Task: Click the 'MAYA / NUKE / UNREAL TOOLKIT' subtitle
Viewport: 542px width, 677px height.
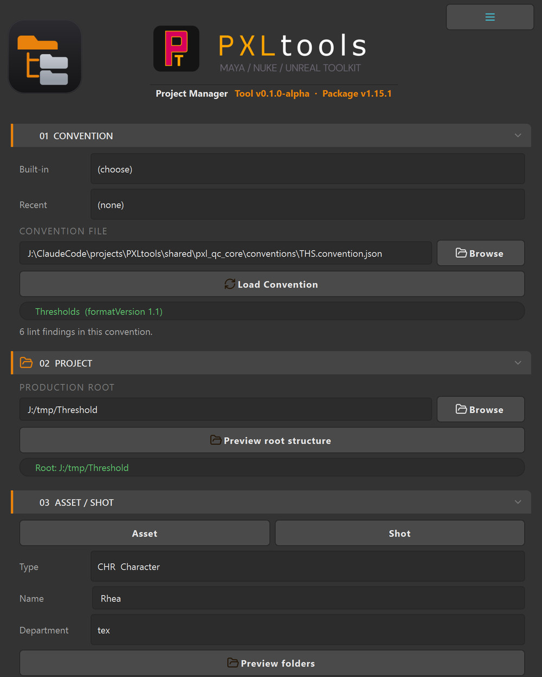Action: [290, 68]
